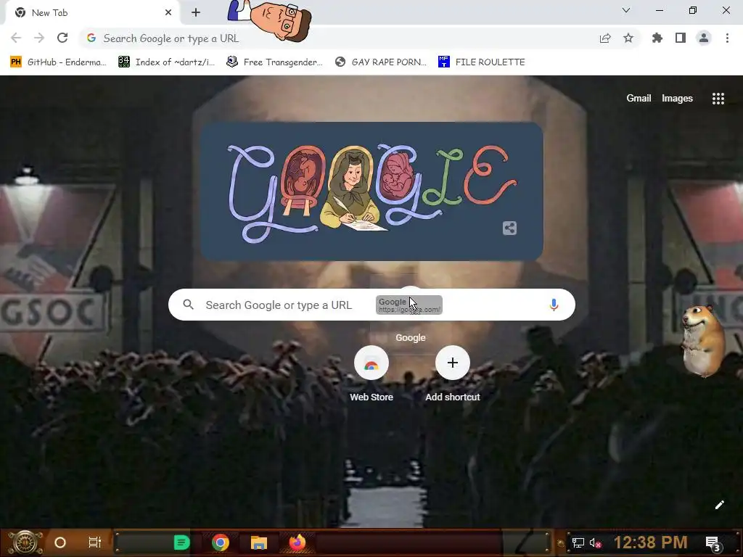
Task: Open the Web Store shortcut
Action: (x=371, y=374)
